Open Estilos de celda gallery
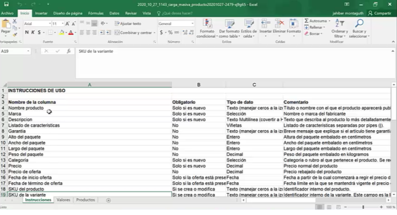Screen dimensions: 397x215 248,28
